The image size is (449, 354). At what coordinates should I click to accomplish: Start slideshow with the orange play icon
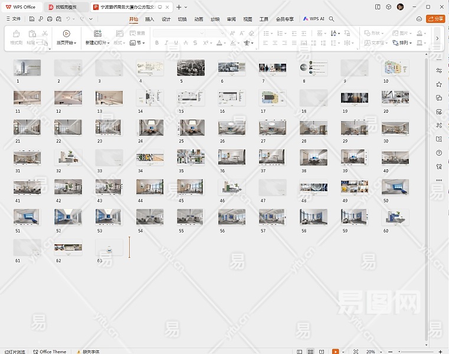click(335, 351)
